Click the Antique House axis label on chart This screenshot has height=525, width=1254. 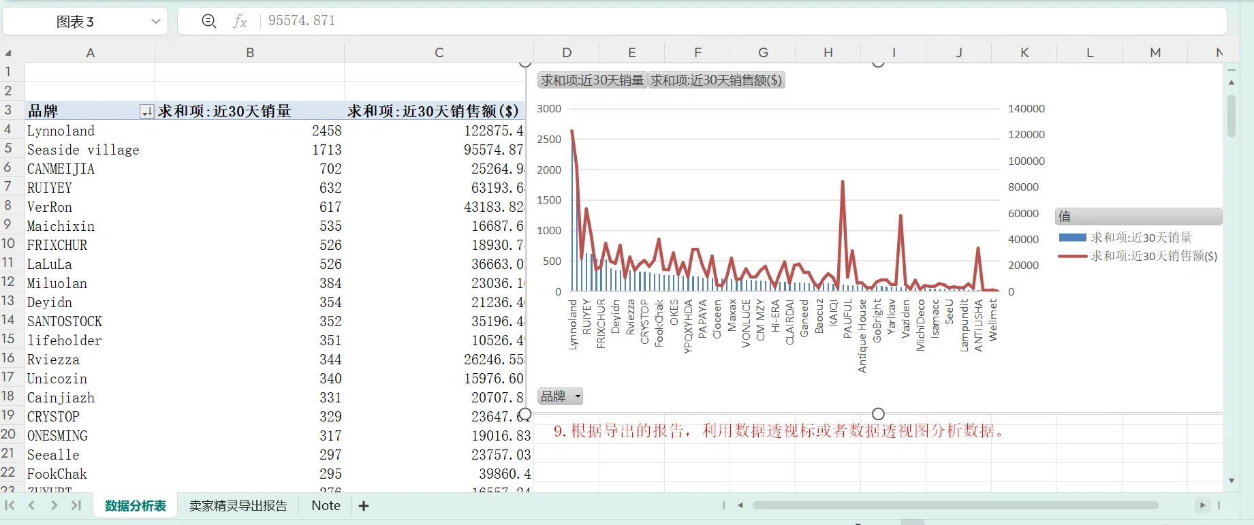[x=862, y=336]
